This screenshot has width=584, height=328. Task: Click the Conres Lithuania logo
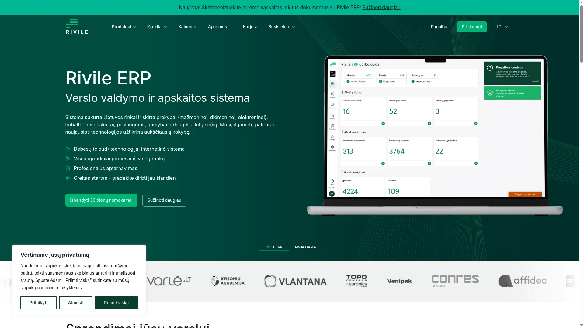pyautogui.click(x=455, y=281)
